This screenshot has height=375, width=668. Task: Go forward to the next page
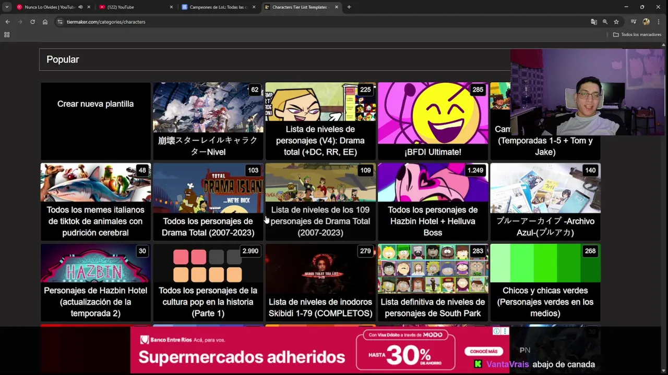[20, 22]
